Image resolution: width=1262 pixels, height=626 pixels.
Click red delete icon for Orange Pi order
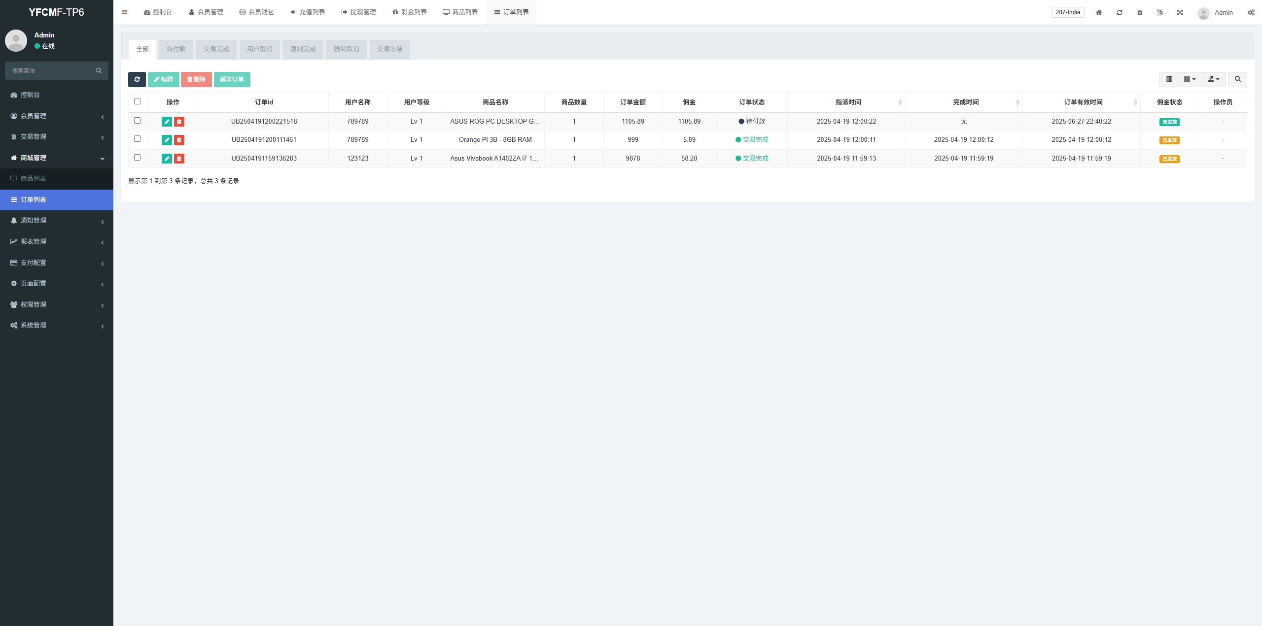[179, 140]
